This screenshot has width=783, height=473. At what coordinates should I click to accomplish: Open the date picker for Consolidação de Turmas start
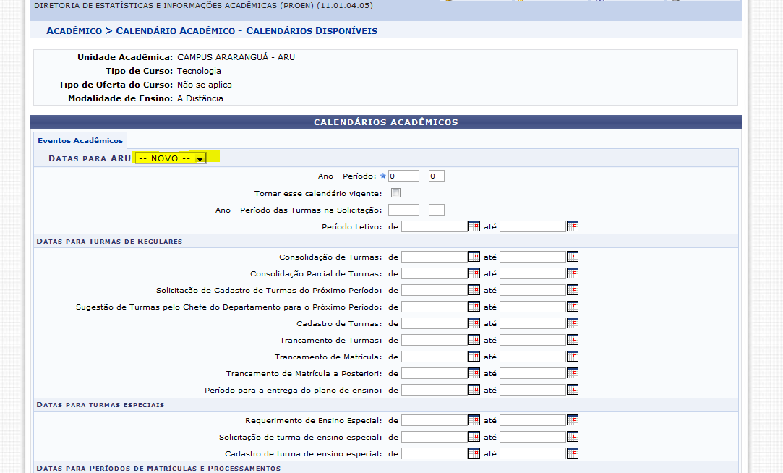(474, 256)
